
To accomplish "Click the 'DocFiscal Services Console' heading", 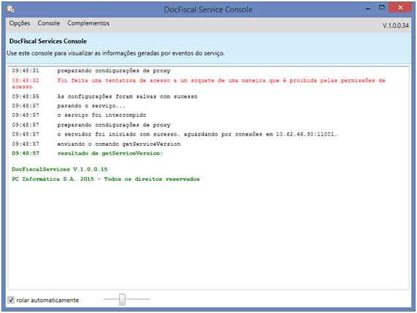I will click(x=48, y=41).
